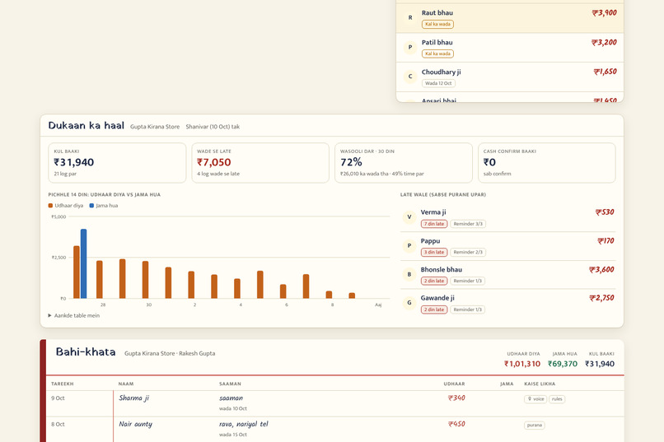Select the Wasooli Dar 72% card
Screen dimensions: 664x442
[x=404, y=163]
